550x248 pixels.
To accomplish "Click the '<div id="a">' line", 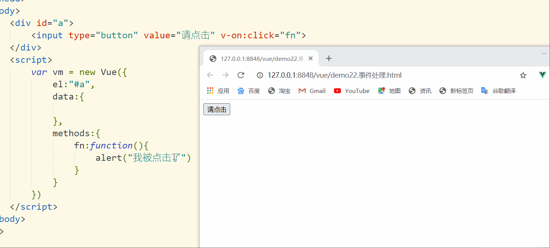I will point(42,23).
